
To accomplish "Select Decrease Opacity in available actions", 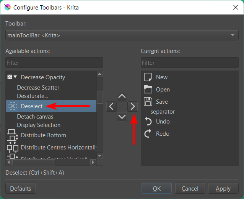I will (x=42, y=77).
